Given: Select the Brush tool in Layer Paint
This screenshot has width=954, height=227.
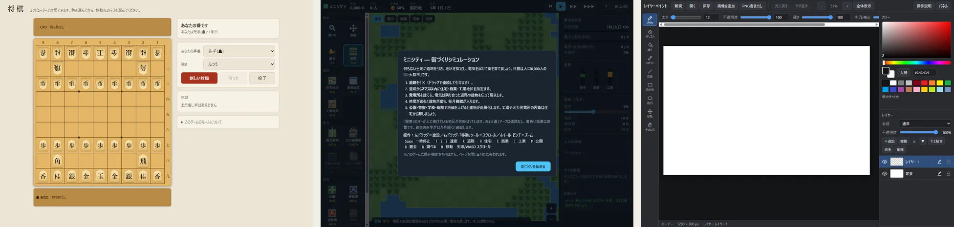Looking at the screenshot, I should pyautogui.click(x=650, y=20).
